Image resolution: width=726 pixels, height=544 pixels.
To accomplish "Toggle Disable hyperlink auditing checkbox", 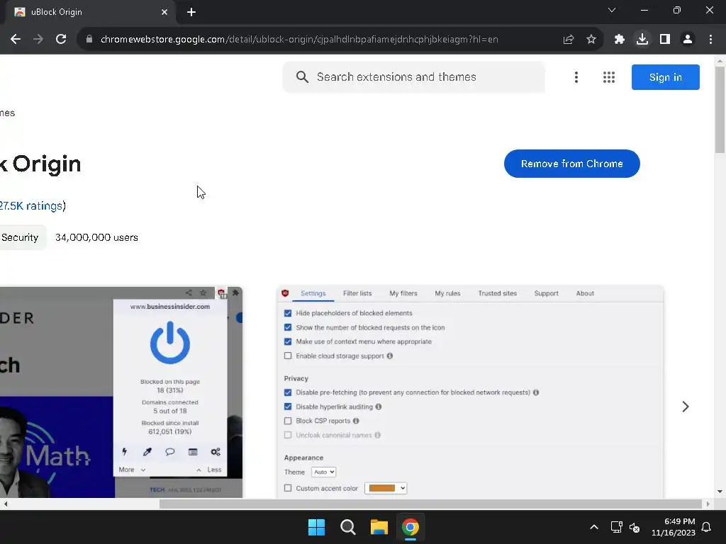I will tap(288, 407).
